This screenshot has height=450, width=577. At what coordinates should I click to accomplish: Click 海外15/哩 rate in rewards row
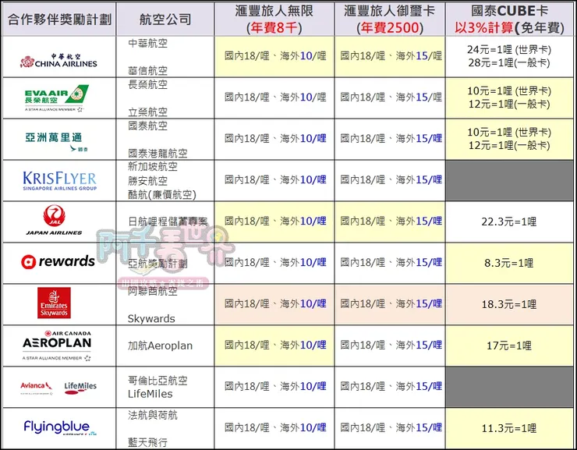click(419, 262)
